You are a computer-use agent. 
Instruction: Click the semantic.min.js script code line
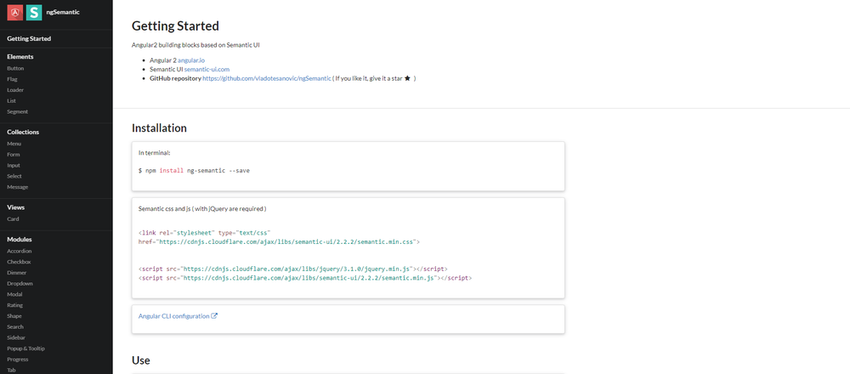coord(305,278)
